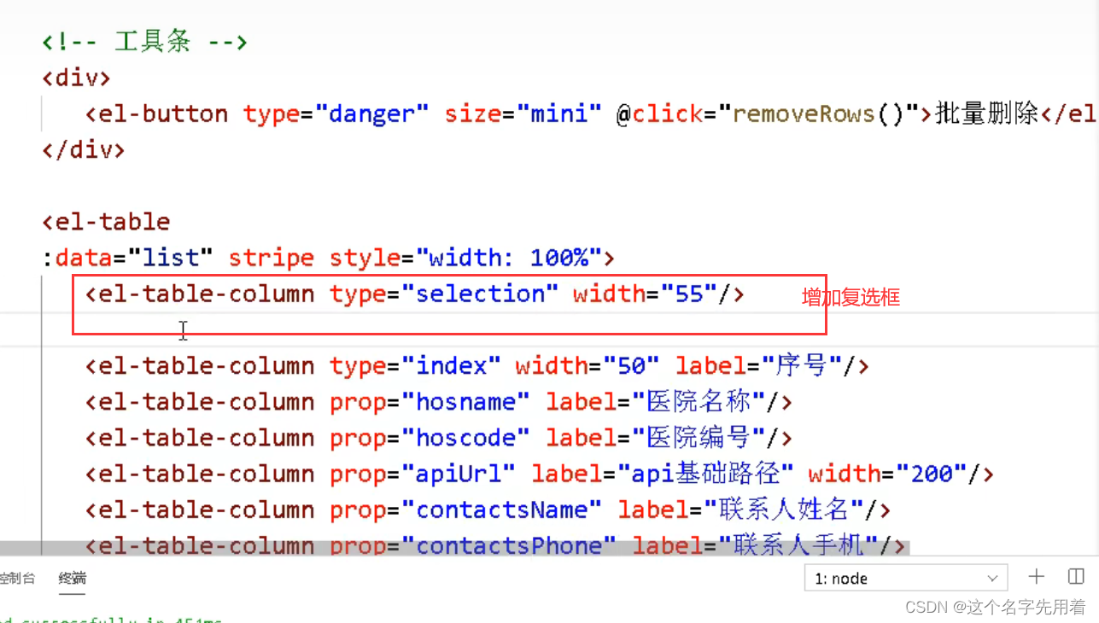Click the "width: 100%" style value
Image resolution: width=1099 pixels, height=623 pixels.
pos(508,258)
